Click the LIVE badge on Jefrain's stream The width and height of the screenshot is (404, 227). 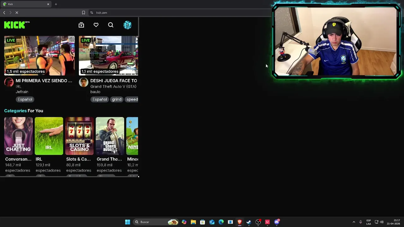(x=11, y=40)
